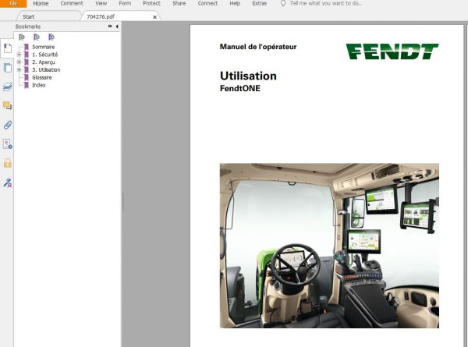This screenshot has width=468, height=347.
Task: Select the 704276.pdf document tab
Action: pos(101,16)
